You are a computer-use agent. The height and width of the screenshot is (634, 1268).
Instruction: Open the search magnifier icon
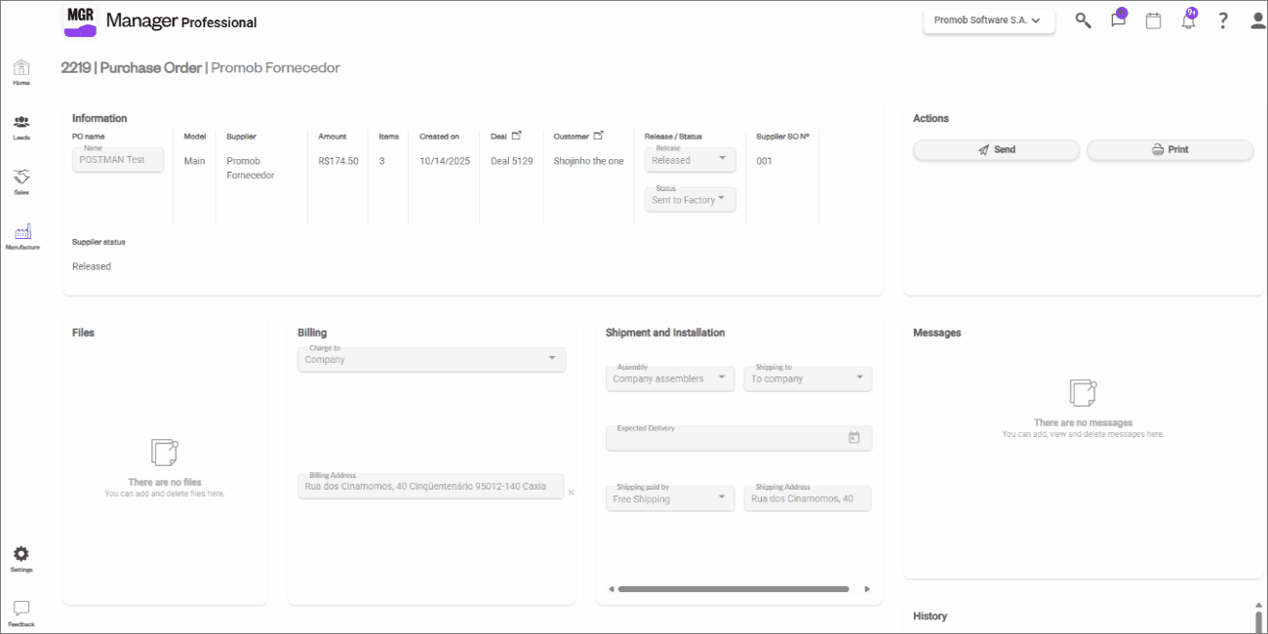pos(1083,20)
